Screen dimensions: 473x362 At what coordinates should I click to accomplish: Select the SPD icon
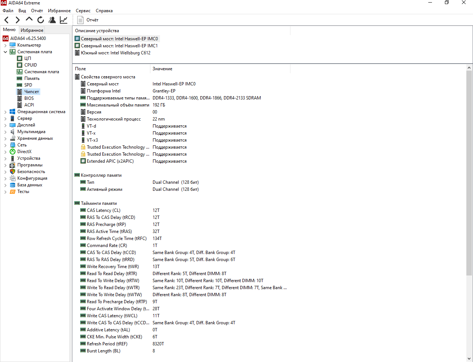(20, 85)
